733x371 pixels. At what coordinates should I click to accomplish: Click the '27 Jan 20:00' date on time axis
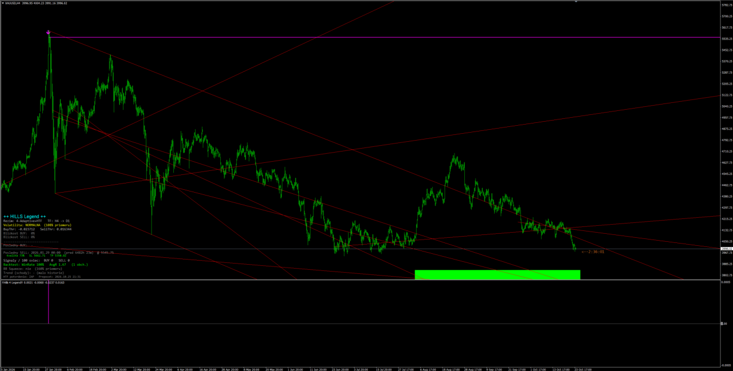52,369
